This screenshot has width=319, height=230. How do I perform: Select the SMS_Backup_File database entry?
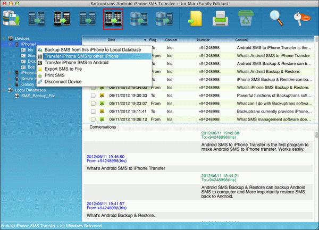click(x=38, y=96)
